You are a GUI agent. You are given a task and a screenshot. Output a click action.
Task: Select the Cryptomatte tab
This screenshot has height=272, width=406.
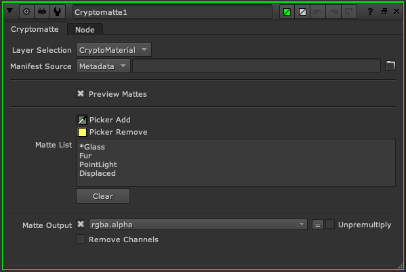tap(35, 29)
